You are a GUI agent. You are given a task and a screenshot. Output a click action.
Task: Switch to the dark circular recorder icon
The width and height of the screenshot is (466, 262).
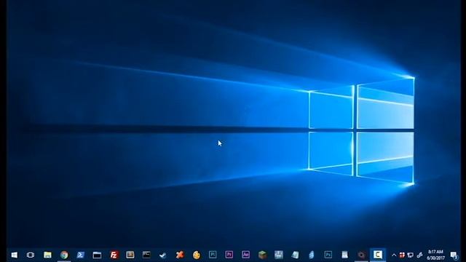pyautogui.click(x=361, y=255)
